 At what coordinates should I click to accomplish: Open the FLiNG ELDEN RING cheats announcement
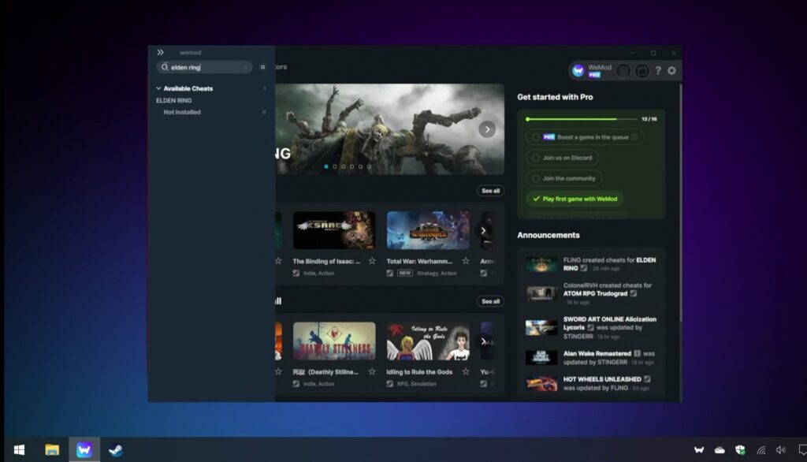tap(591, 264)
